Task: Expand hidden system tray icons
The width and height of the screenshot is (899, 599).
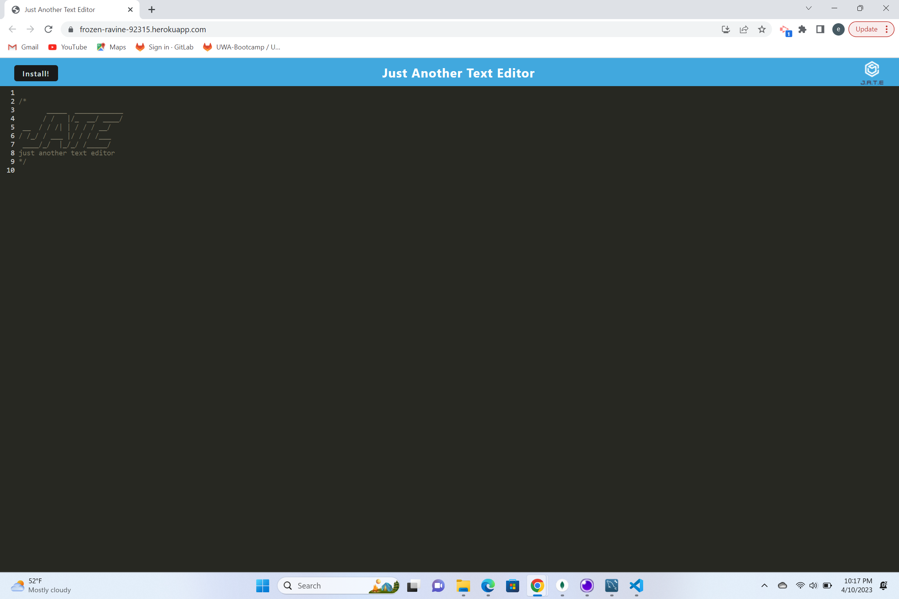Action: pos(765,586)
